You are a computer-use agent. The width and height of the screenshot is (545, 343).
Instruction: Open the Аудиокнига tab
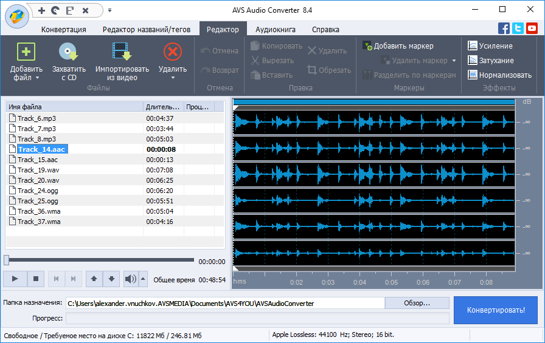pos(276,30)
